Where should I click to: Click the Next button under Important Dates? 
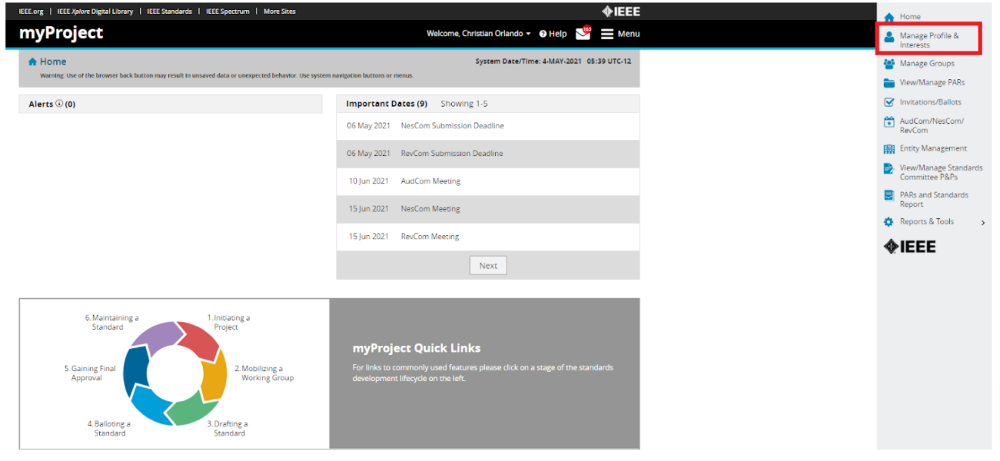tap(488, 266)
